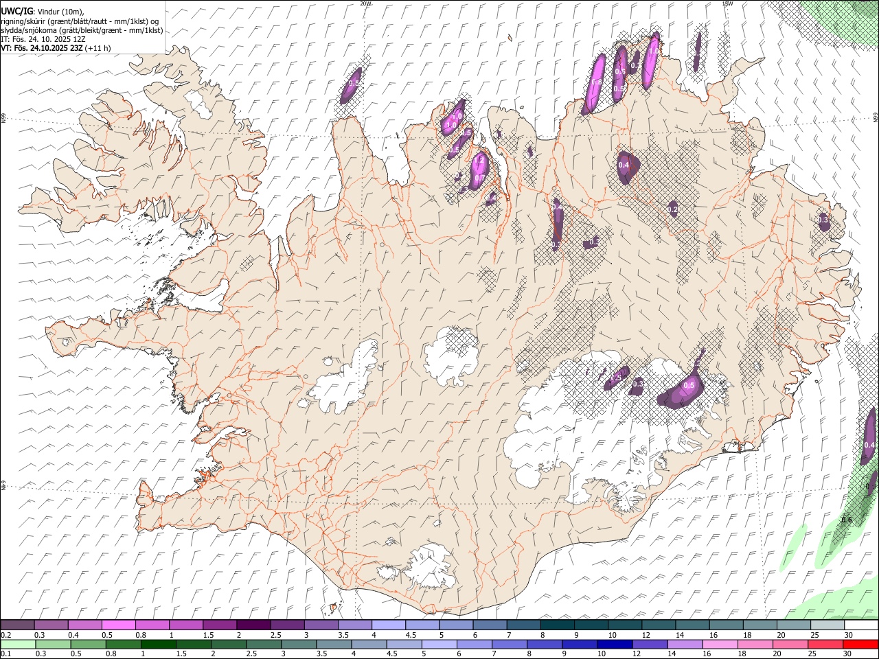This screenshot has width=879, height=659.
Task: Click the 1.5 swatch in the snow legend row
Action: pos(220,625)
